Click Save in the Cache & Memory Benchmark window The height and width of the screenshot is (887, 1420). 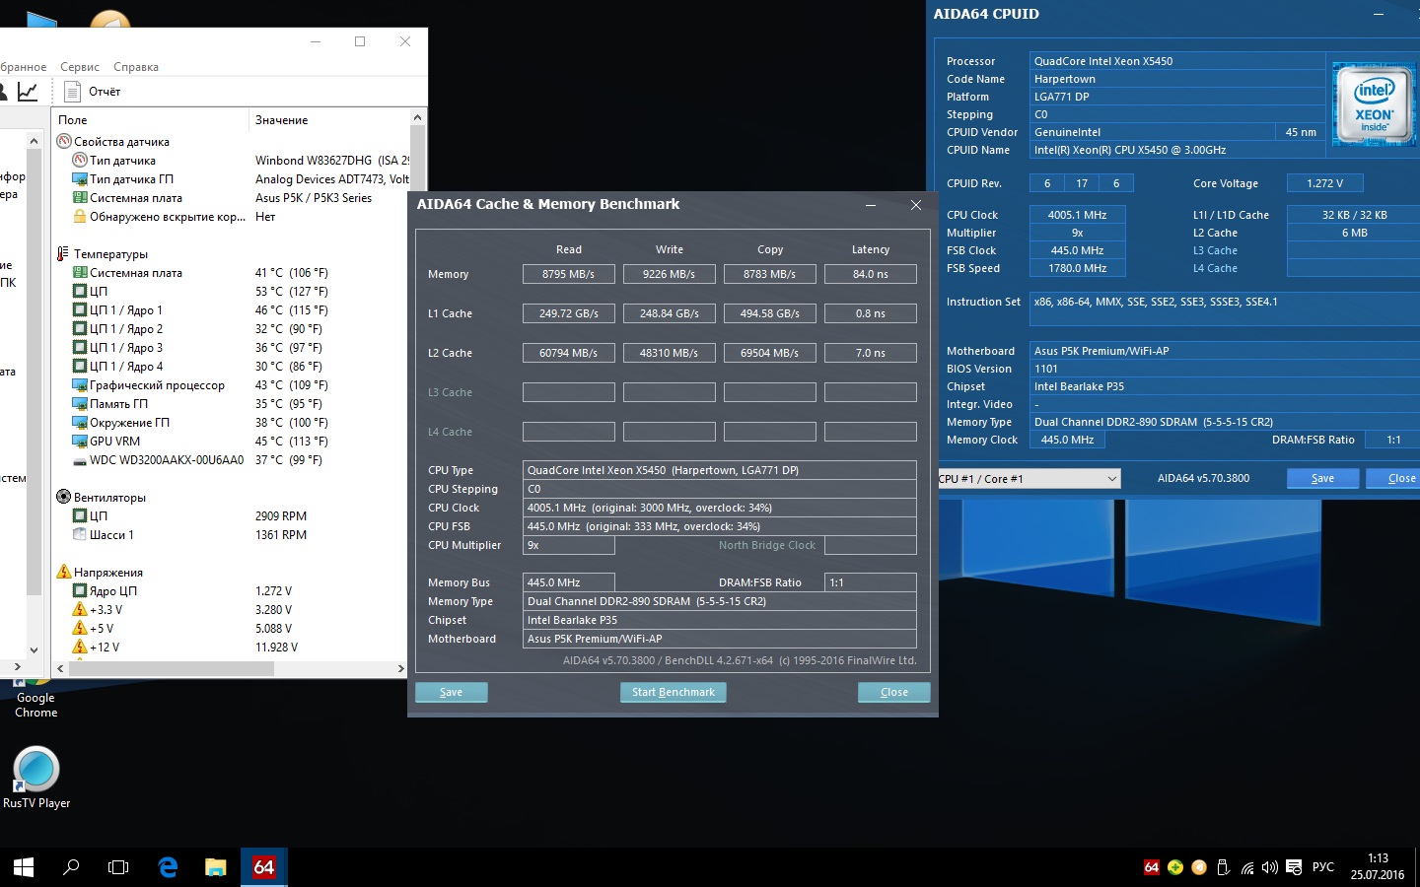(x=452, y=692)
